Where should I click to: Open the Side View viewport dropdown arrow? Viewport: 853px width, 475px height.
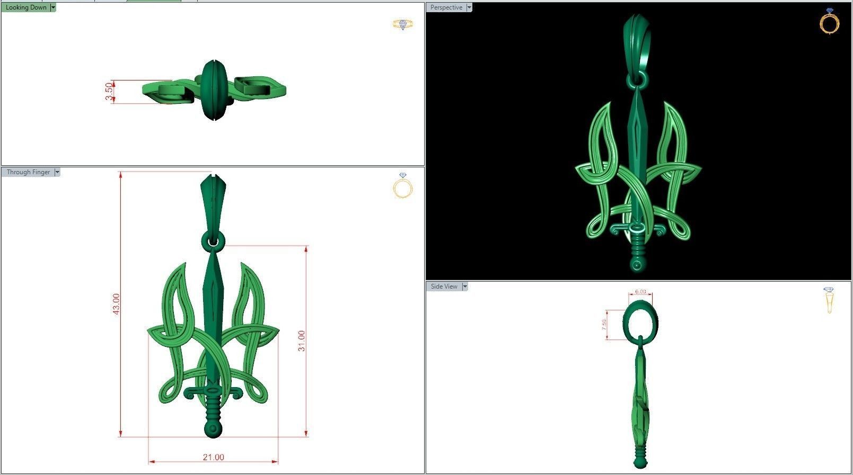(x=465, y=286)
